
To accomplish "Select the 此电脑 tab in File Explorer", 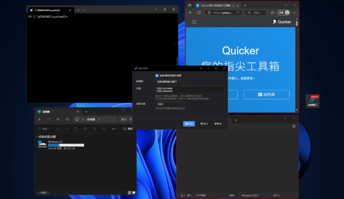I will pos(58,111).
